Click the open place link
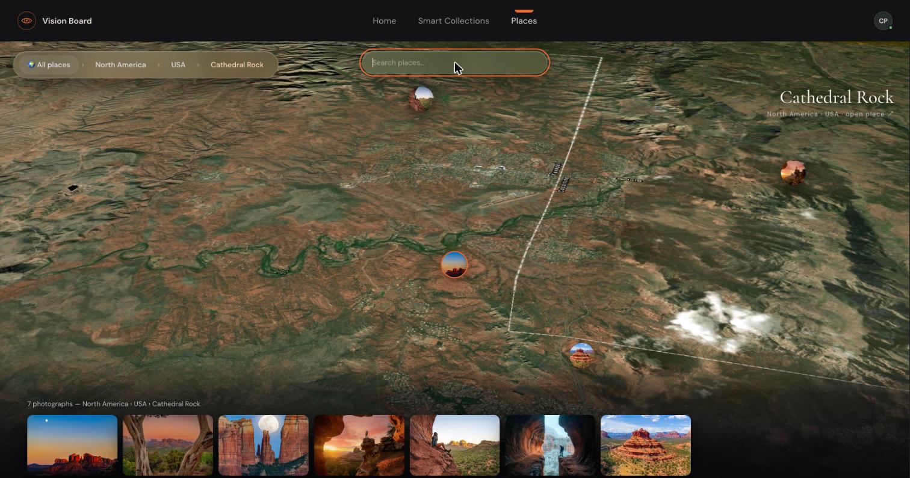The height and width of the screenshot is (478, 910). [869, 114]
